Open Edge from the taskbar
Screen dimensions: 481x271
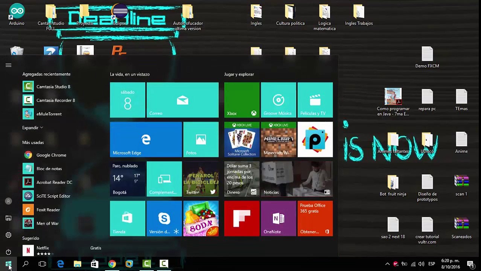[x=60, y=264]
